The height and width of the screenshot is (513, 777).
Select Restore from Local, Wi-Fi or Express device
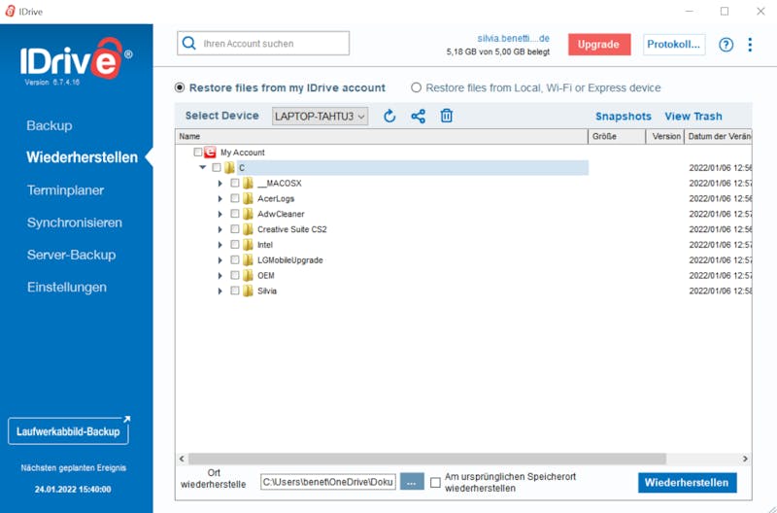point(416,87)
